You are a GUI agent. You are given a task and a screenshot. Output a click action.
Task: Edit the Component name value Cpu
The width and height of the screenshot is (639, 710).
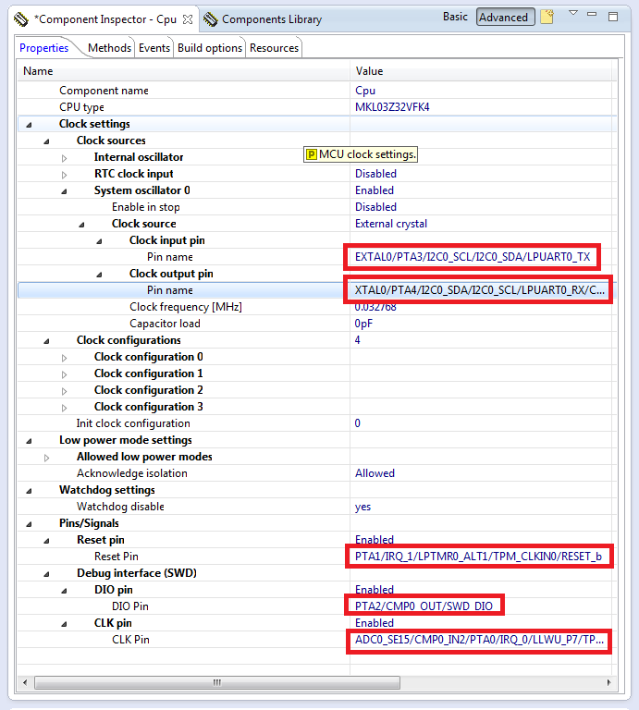pos(365,91)
